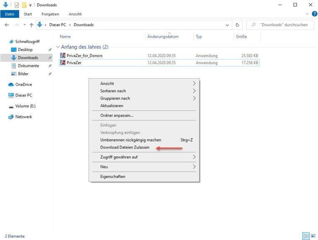The image size is (318, 240).
Task: Collapse the Anfang des Jahres group
Action: [x=58, y=47]
